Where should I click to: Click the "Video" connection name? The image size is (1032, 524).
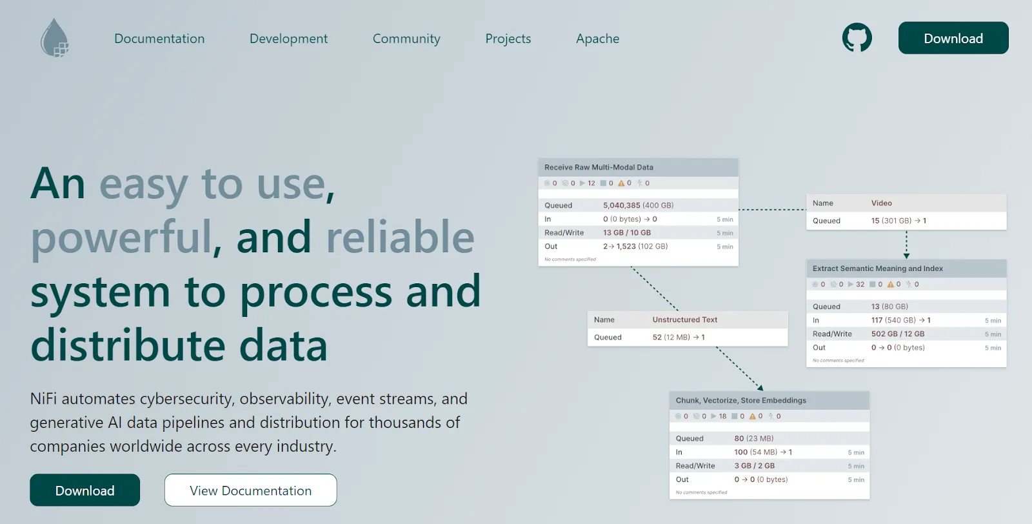point(882,203)
